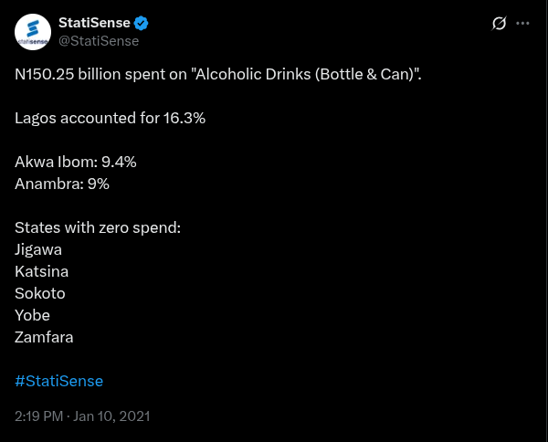Click the word Zamfara

point(44,337)
